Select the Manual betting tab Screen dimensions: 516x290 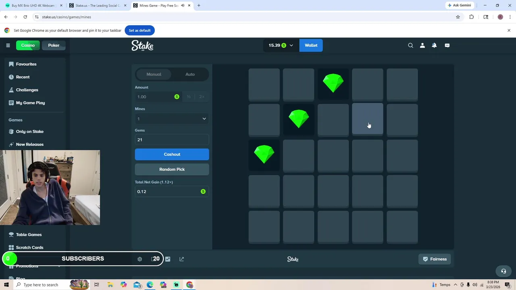point(154,74)
